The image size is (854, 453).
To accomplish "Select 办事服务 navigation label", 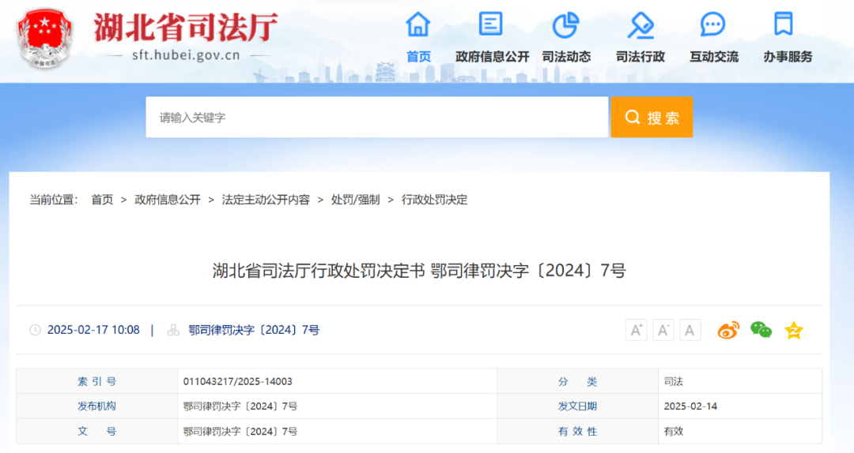I will [788, 57].
